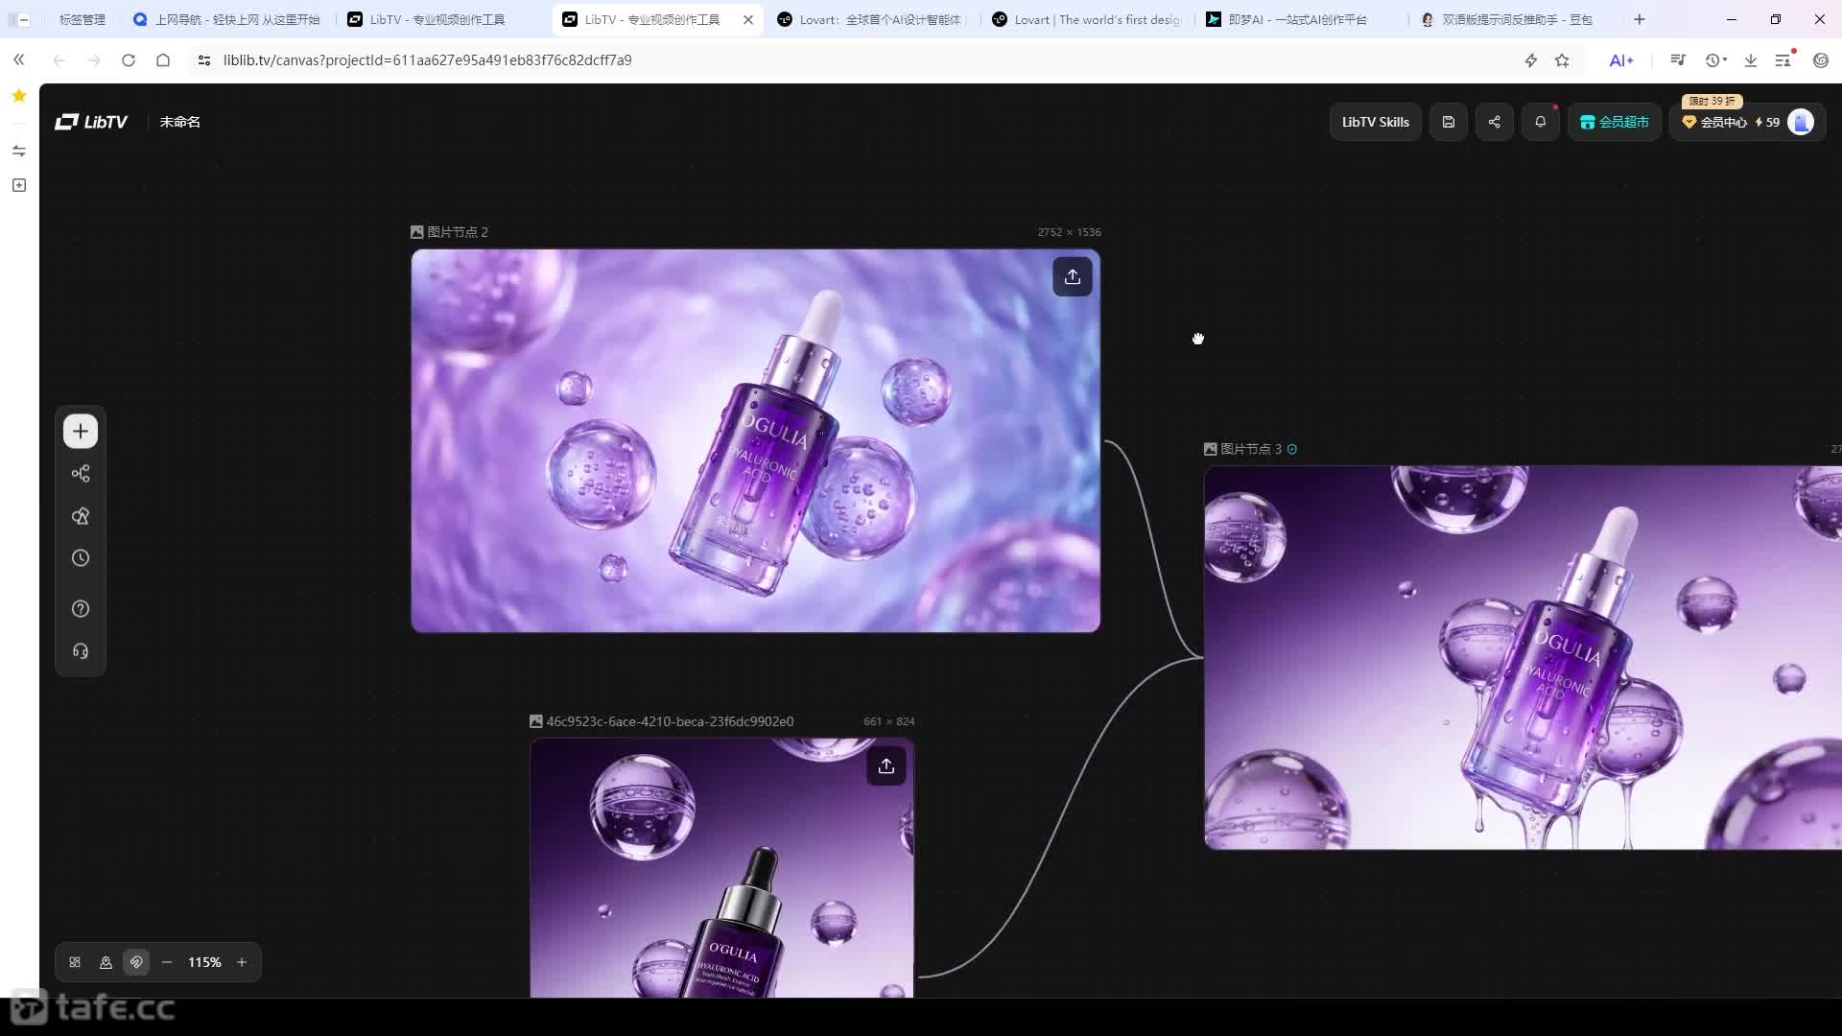Click the LibTV logo
Image resolution: width=1842 pixels, height=1036 pixels.
pyautogui.click(x=91, y=122)
